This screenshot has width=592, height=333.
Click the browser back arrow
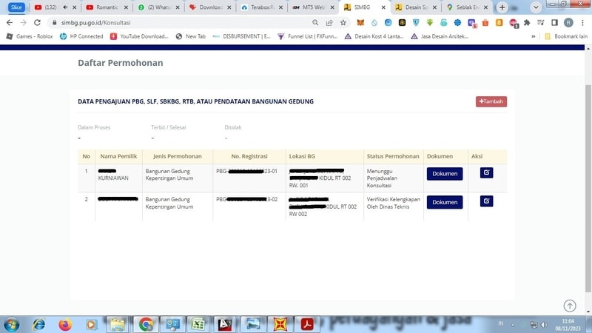(x=10, y=23)
